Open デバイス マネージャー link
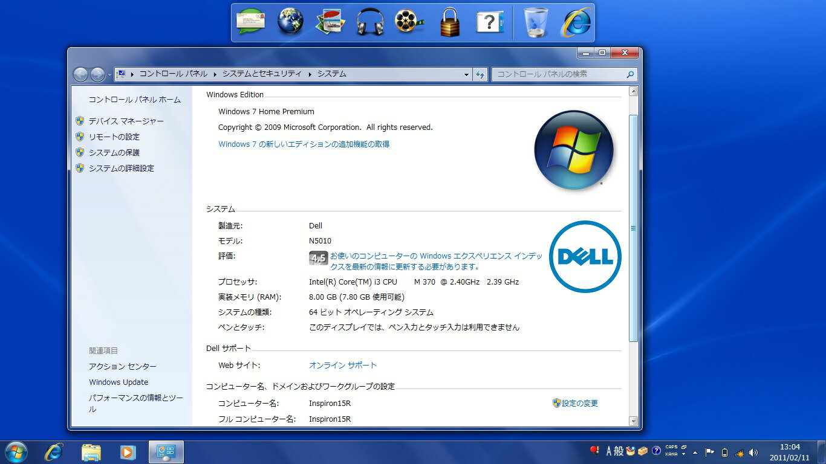This screenshot has height=464, width=826. [126, 121]
